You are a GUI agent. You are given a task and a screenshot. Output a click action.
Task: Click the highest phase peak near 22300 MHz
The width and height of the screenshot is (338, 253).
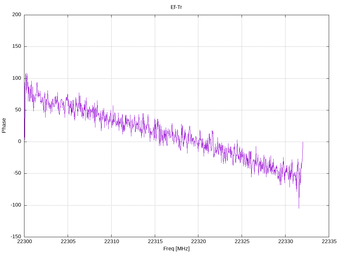coord(26,73)
